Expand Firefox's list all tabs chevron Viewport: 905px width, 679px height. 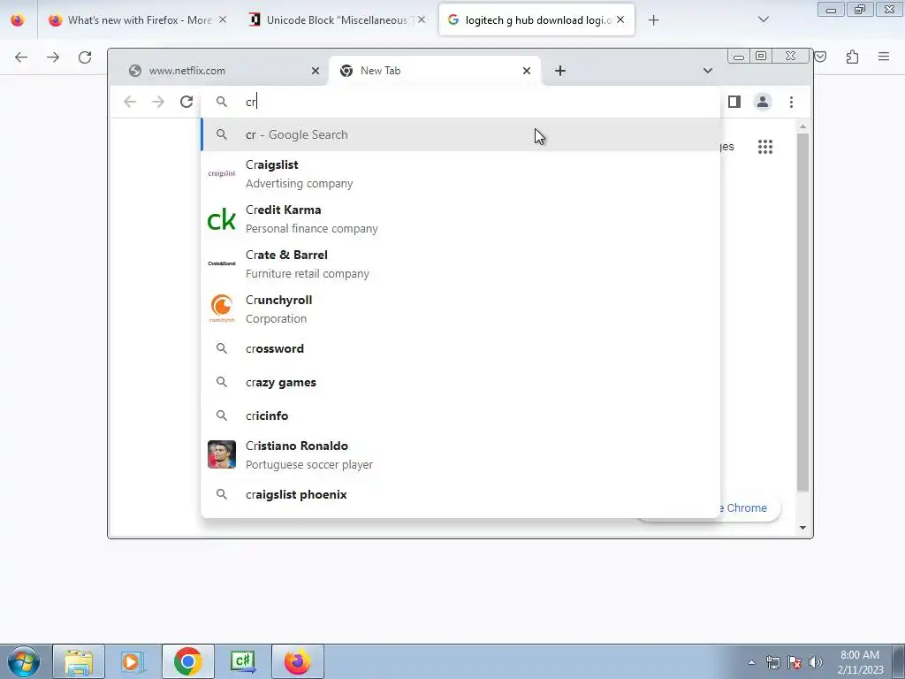(764, 19)
